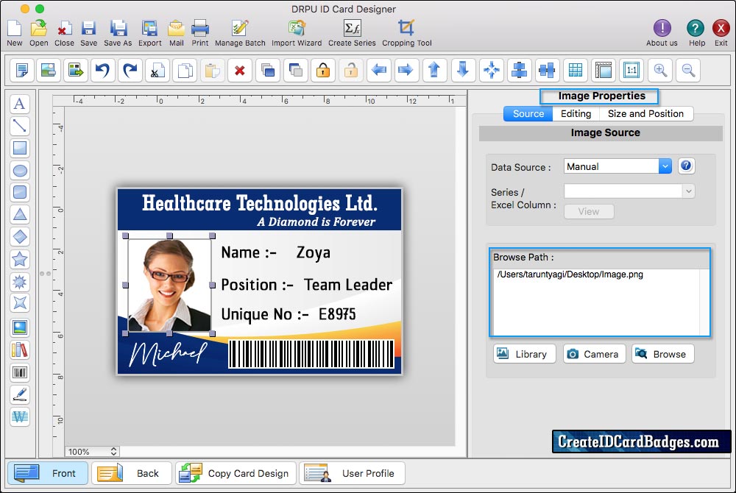Delete selection with red X icon
Viewport: 736px width, 493px height.
(240, 71)
